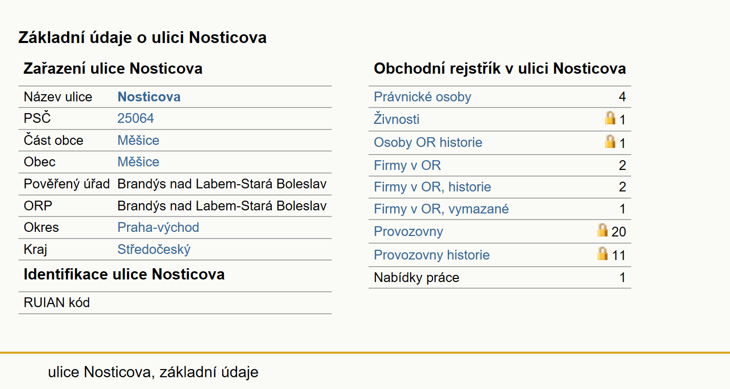Open the Nosticova street name link
The image size is (730, 389).
[149, 97]
